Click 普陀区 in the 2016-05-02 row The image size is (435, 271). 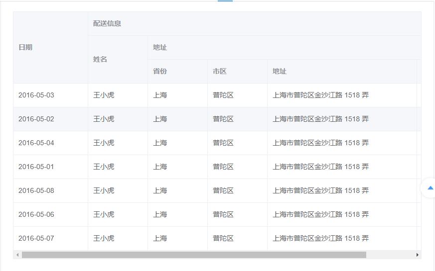coord(223,119)
